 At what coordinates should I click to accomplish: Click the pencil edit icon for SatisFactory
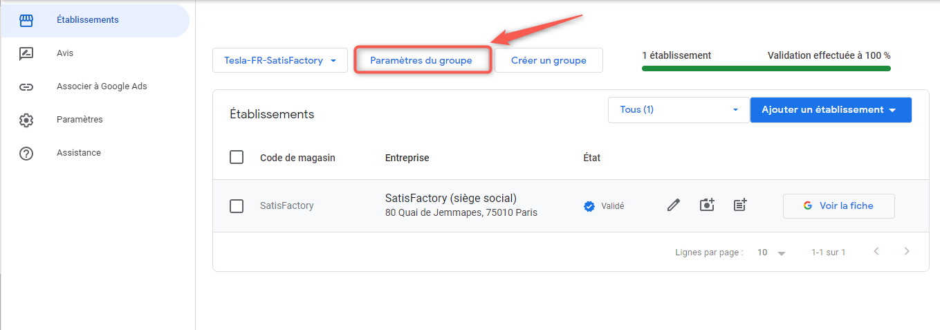[673, 205]
